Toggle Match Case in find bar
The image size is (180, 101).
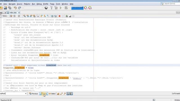click(58, 94)
